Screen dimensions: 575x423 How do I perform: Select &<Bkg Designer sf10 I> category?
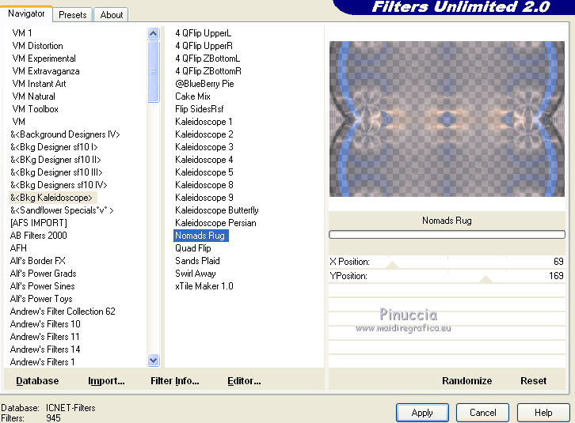click(x=54, y=147)
